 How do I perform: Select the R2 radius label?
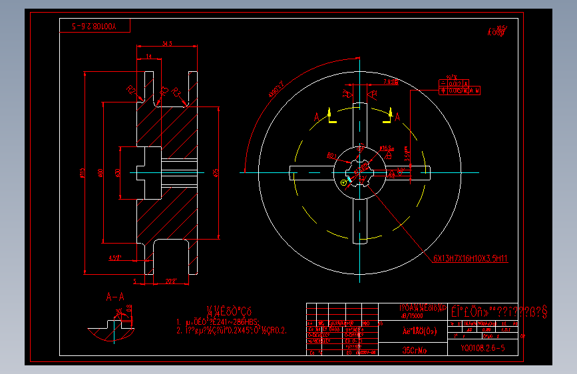pyautogui.click(x=131, y=89)
